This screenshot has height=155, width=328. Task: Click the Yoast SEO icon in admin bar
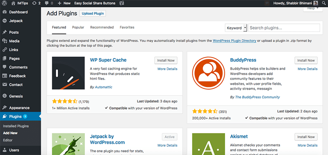[121, 3]
